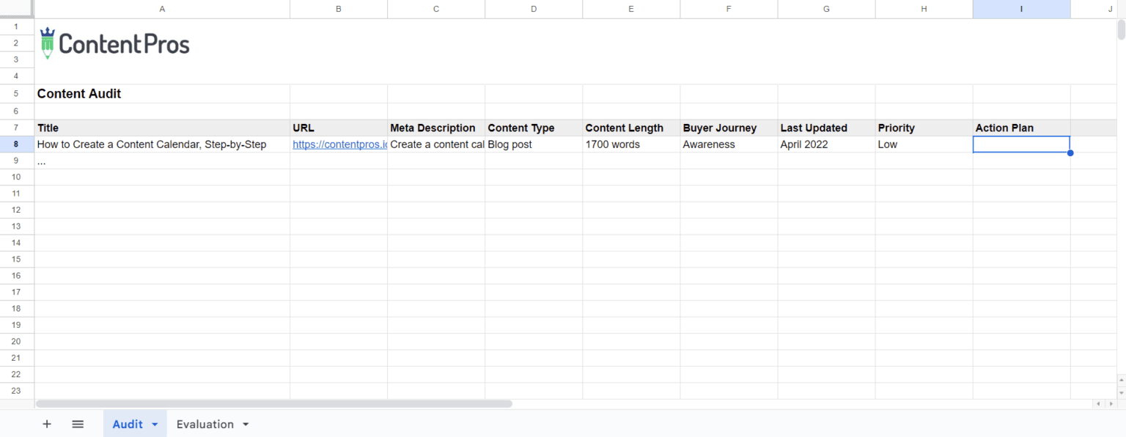Select column B header
Viewport: 1126px width, 437px height.
[x=339, y=9]
